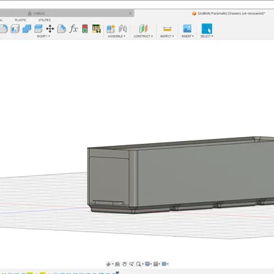Select the Combine tool icon
Image resolution: width=274 pixels, height=274 pixels.
27,29
